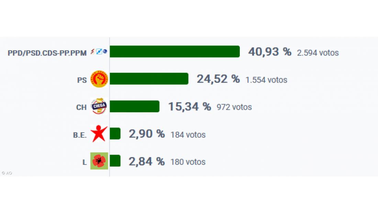Click the 1.554 votos vote count
Screen dimensions: 378x213
point(266,80)
